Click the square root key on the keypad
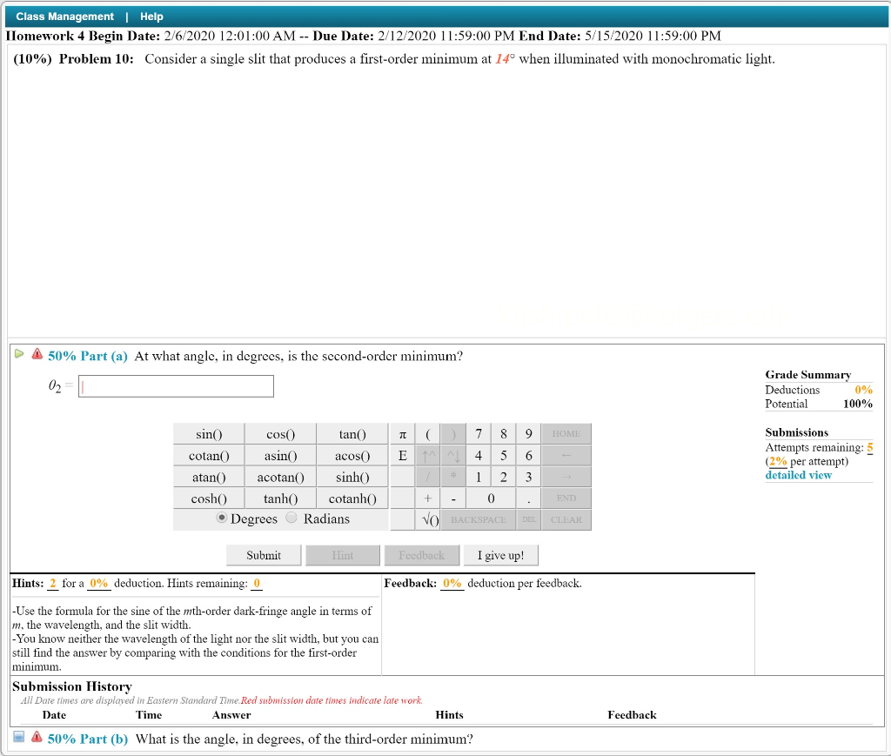 432,519
